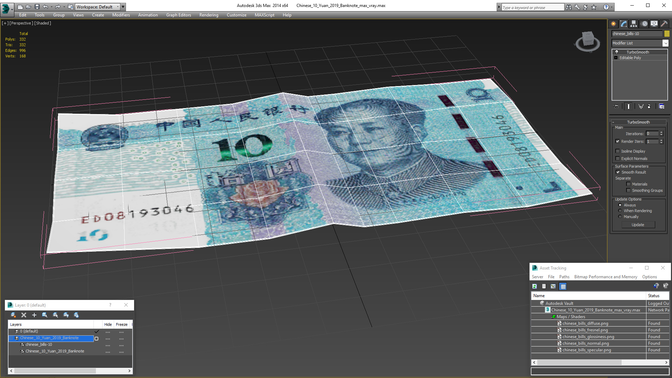Select the Manually update radio button
672x378 pixels.
coord(620,217)
